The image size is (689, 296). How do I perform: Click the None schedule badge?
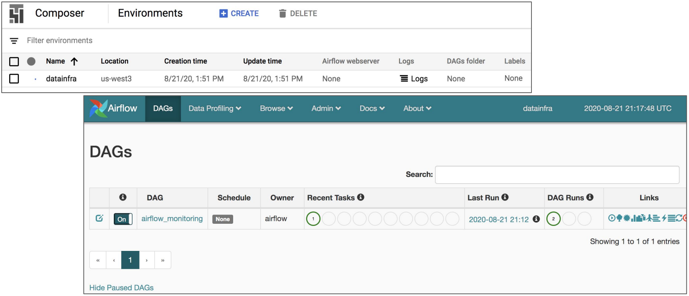pyautogui.click(x=223, y=219)
